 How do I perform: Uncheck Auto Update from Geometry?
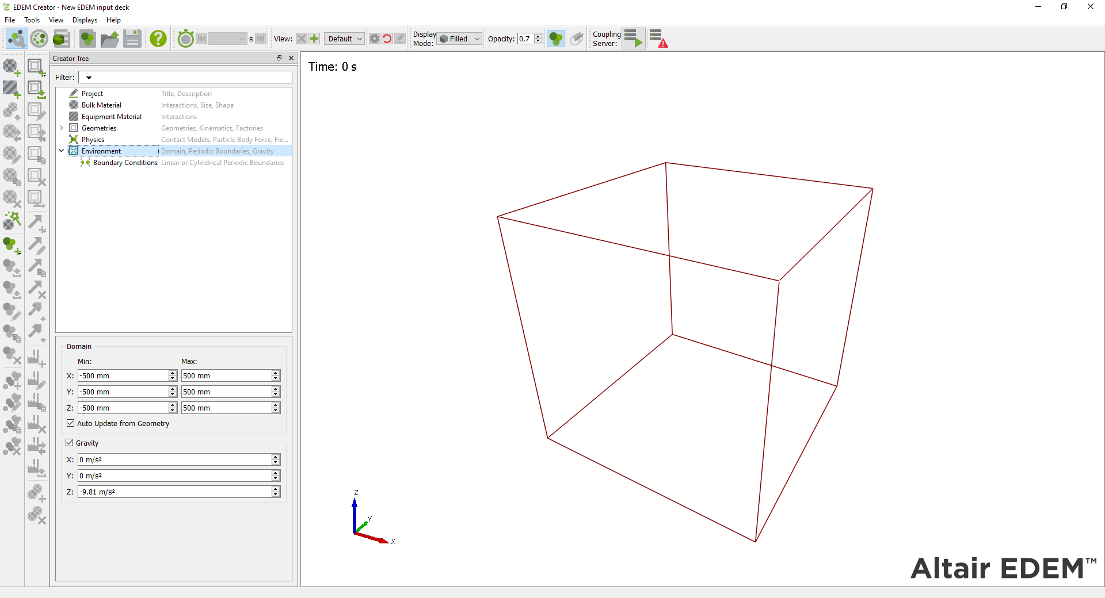point(71,423)
